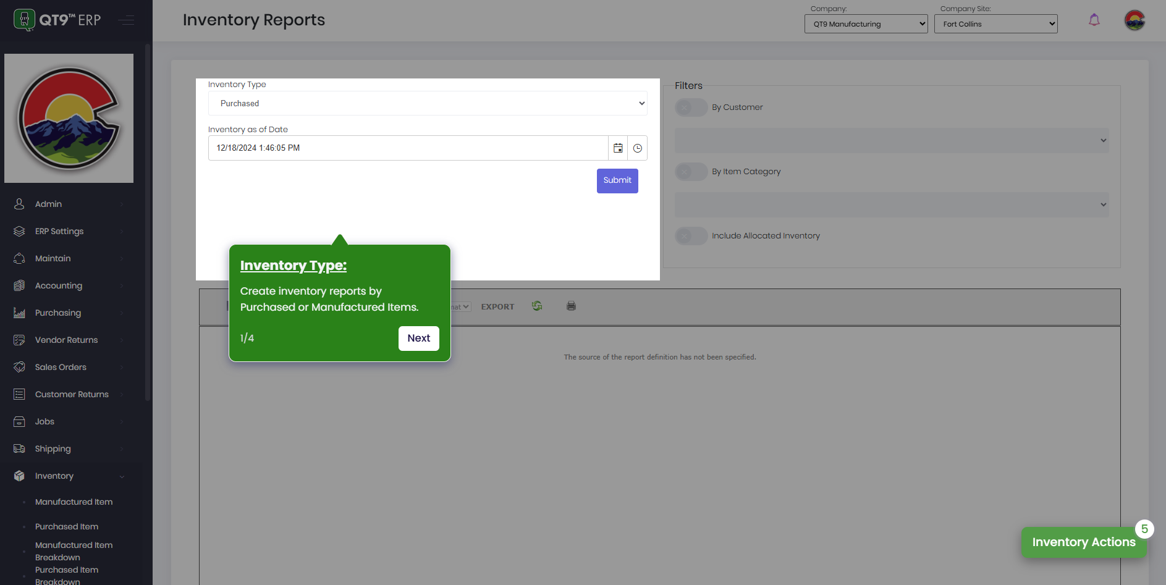The height and width of the screenshot is (585, 1166).
Task: Click the Submit button
Action: (617, 181)
